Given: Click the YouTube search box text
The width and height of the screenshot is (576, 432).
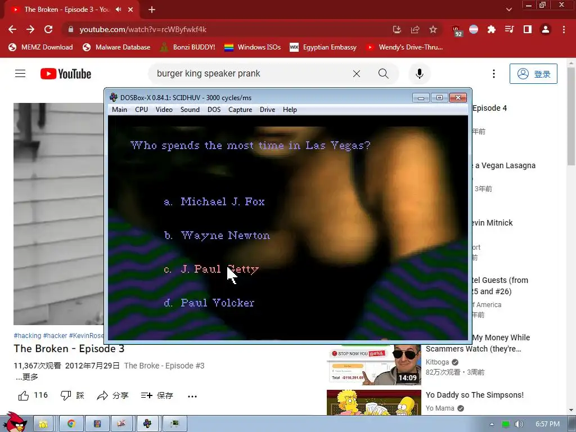Looking at the screenshot, I should coord(208,74).
